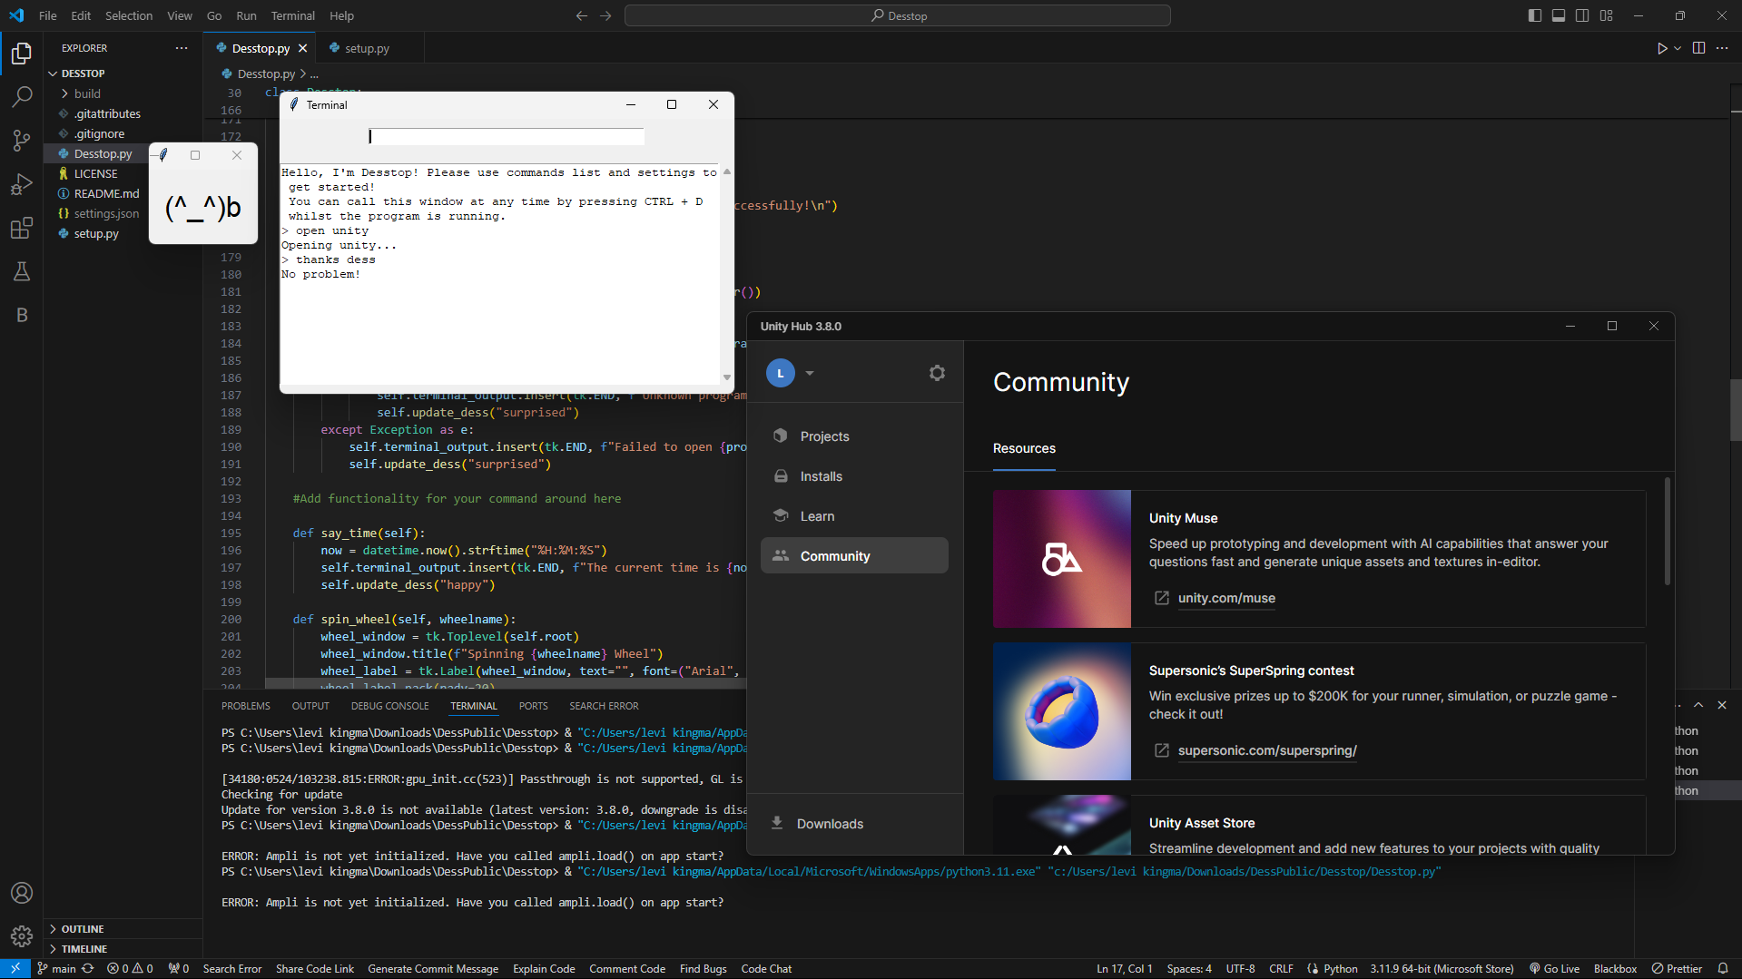Click Synchronize Changes icon in status bar

coord(88,969)
